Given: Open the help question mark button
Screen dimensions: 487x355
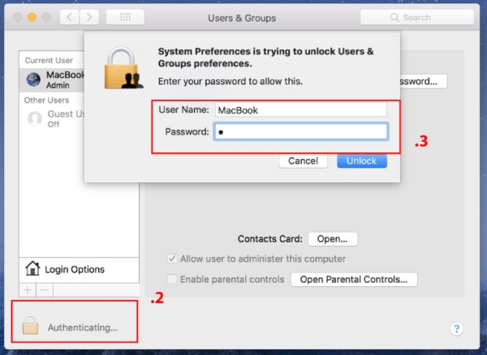Looking at the screenshot, I should (456, 328).
